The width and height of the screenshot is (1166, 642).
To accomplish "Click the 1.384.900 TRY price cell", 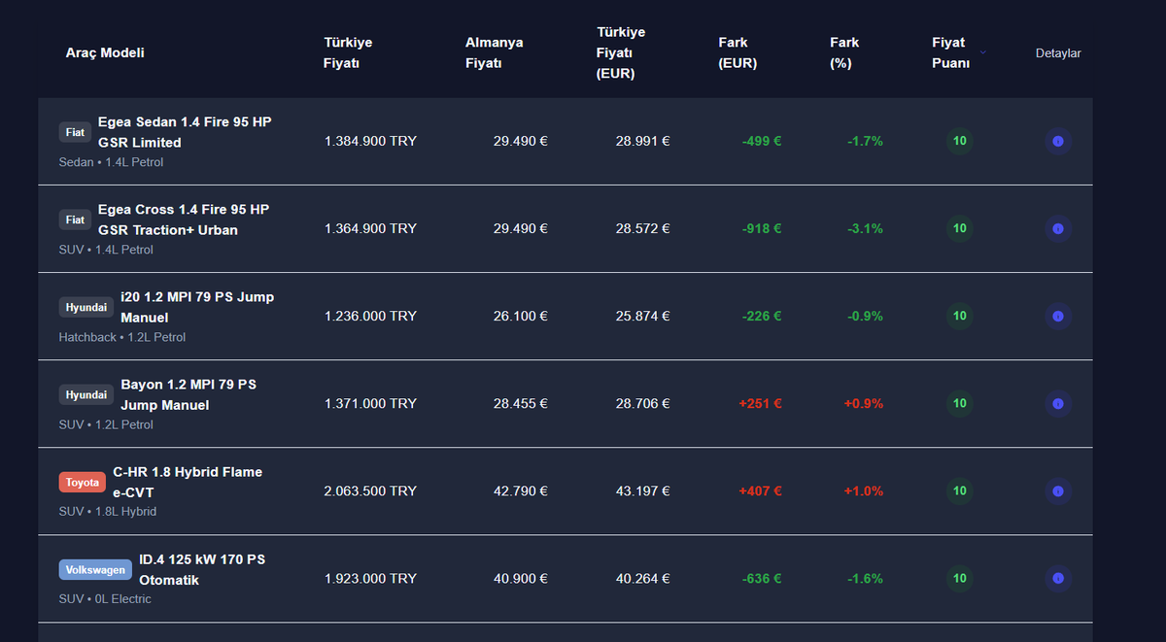I will 370,141.
